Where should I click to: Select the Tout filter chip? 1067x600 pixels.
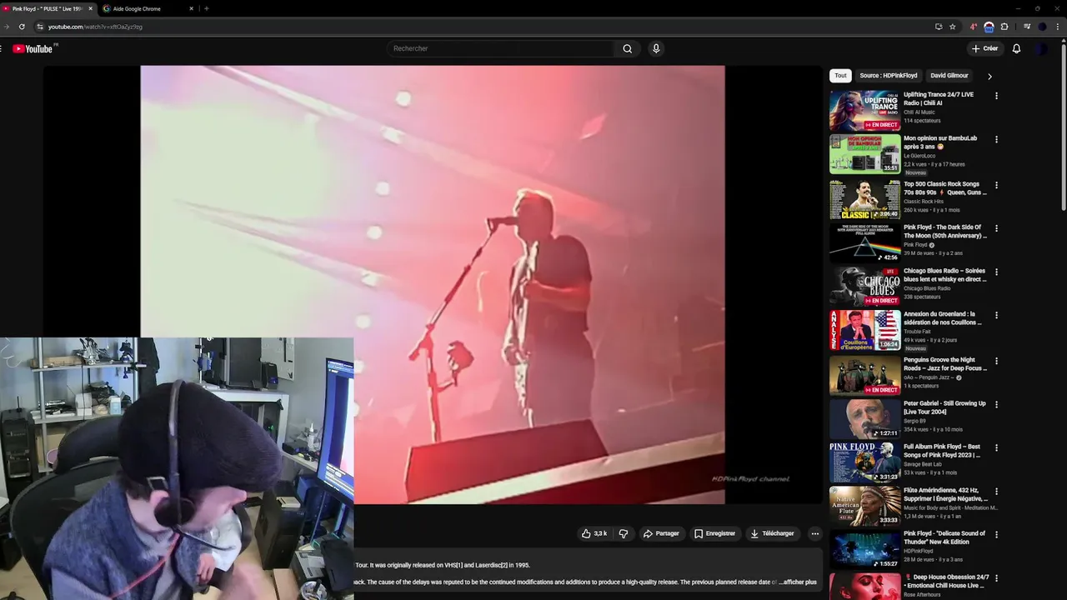(x=840, y=76)
